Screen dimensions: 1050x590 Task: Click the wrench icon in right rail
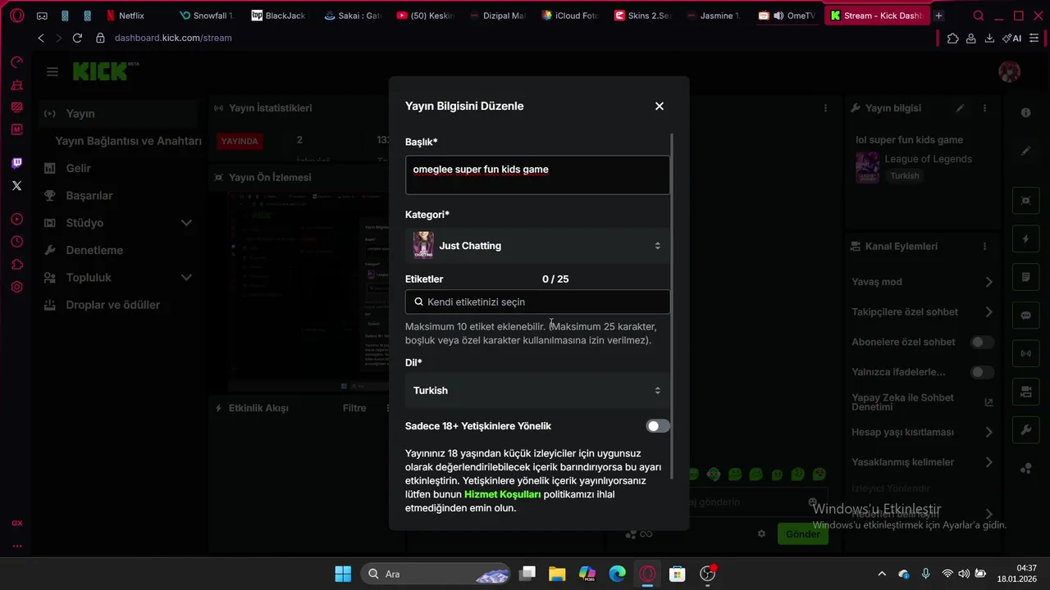point(1025,430)
